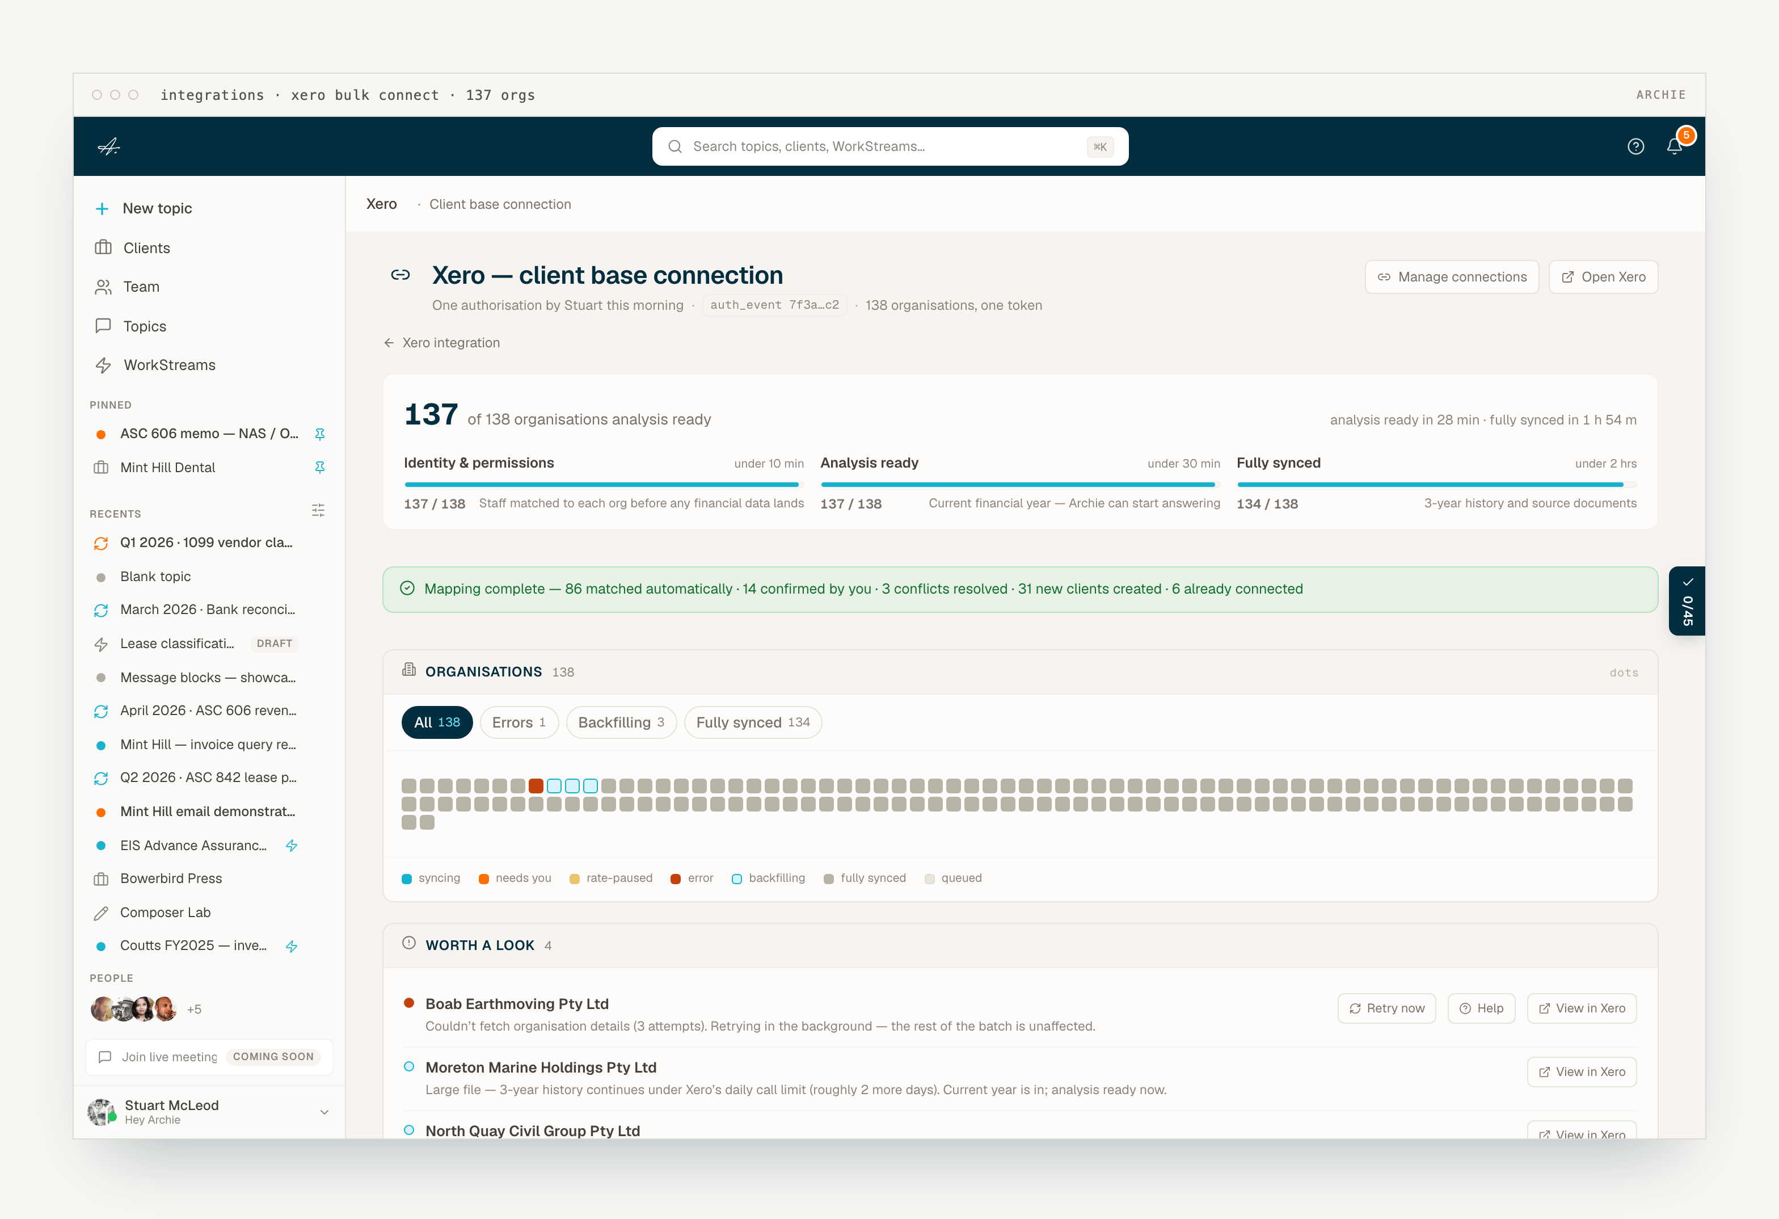Select the All 138 filter tab

pos(437,722)
